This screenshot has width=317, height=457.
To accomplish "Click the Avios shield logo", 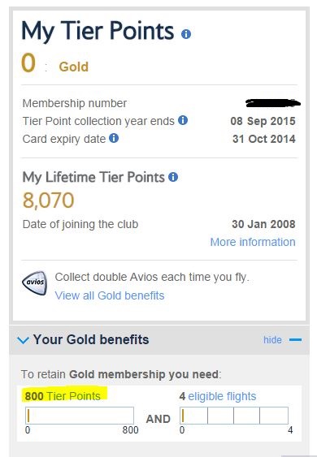I will pos(35,283).
